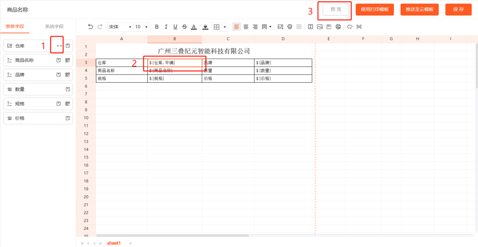Screen dimensions: 478x247
Task: Click the text insert icon on 仓库 field
Action: (68, 46)
